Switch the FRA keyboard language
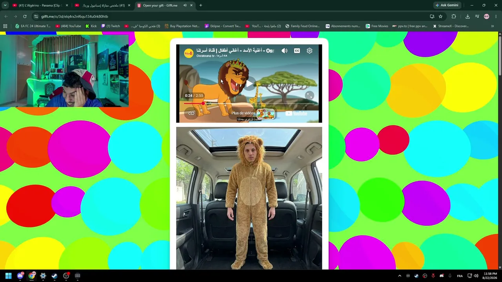Image resolution: width=502 pixels, height=282 pixels. coord(460,276)
